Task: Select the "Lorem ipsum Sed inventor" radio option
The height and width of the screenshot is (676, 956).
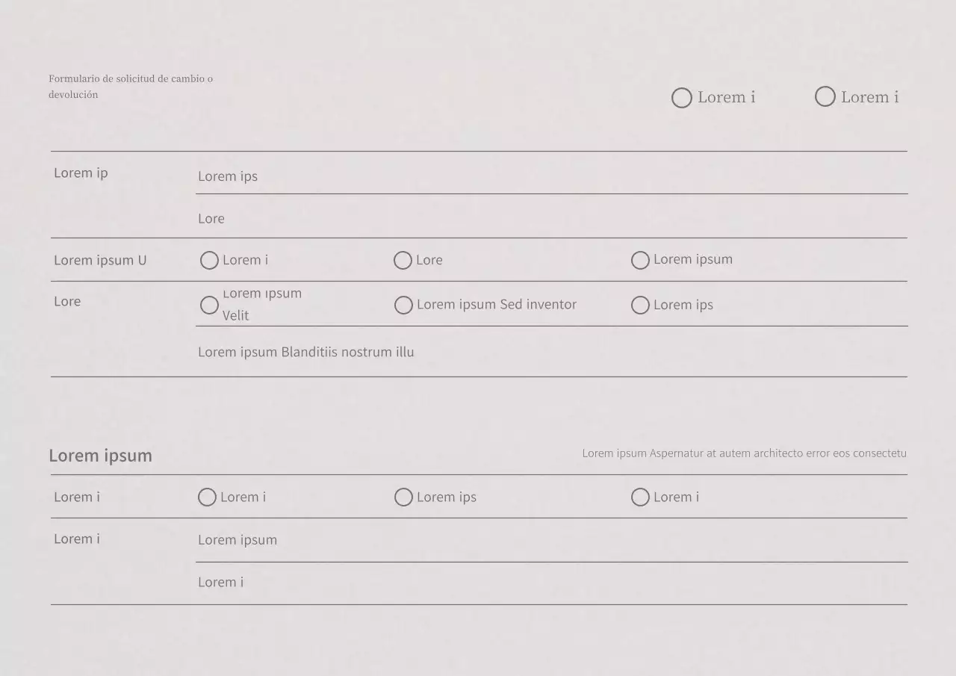Action: click(403, 306)
